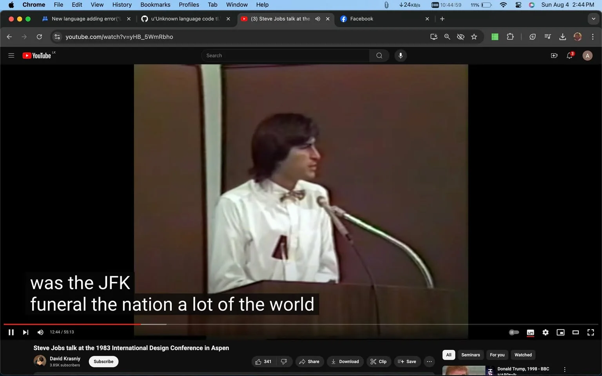Open a new browser tab
Viewport: 602px width, 376px height.
pyautogui.click(x=442, y=19)
